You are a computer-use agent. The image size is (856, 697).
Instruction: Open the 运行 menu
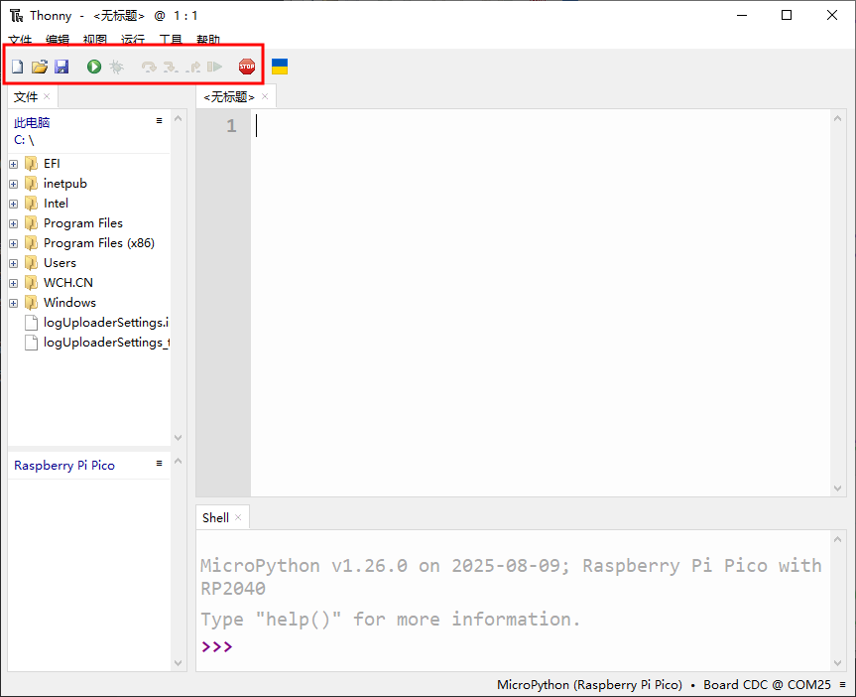point(133,40)
